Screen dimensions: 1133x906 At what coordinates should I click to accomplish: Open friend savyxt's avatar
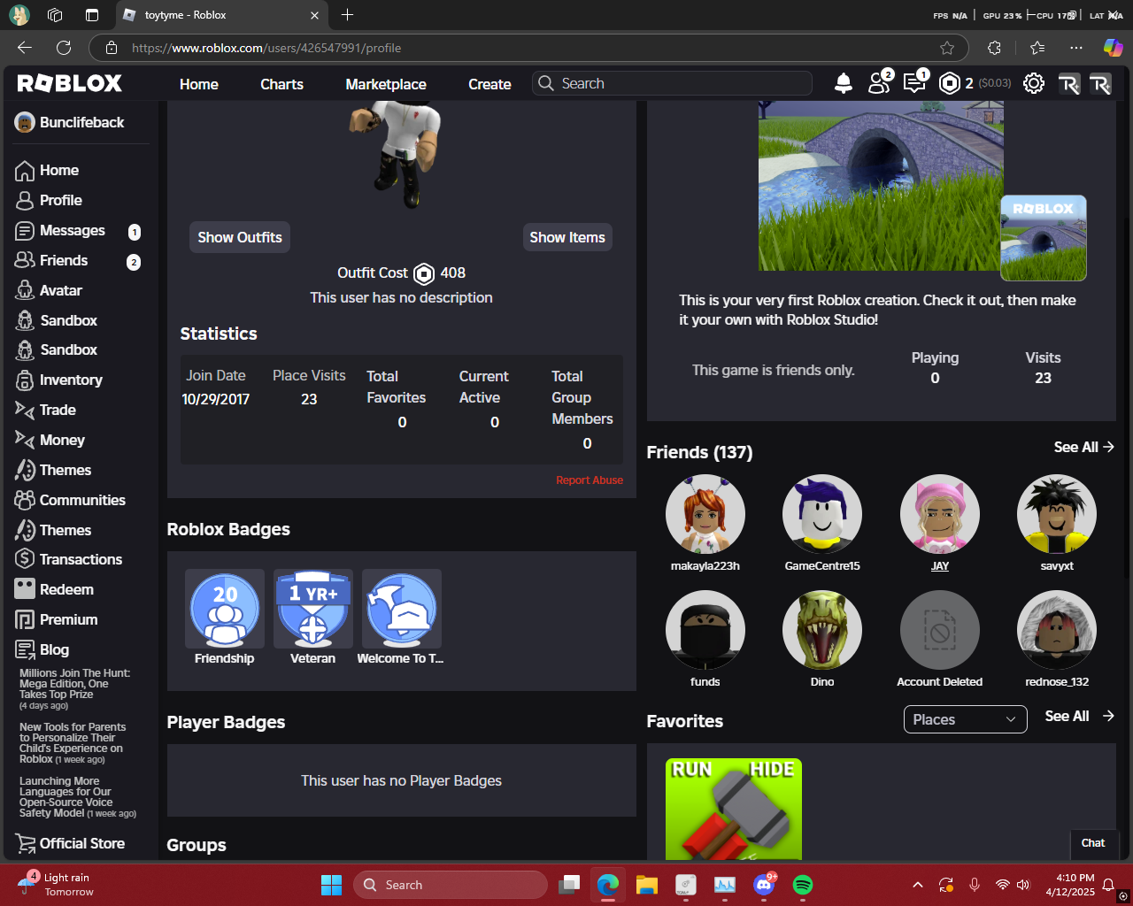coord(1057,515)
